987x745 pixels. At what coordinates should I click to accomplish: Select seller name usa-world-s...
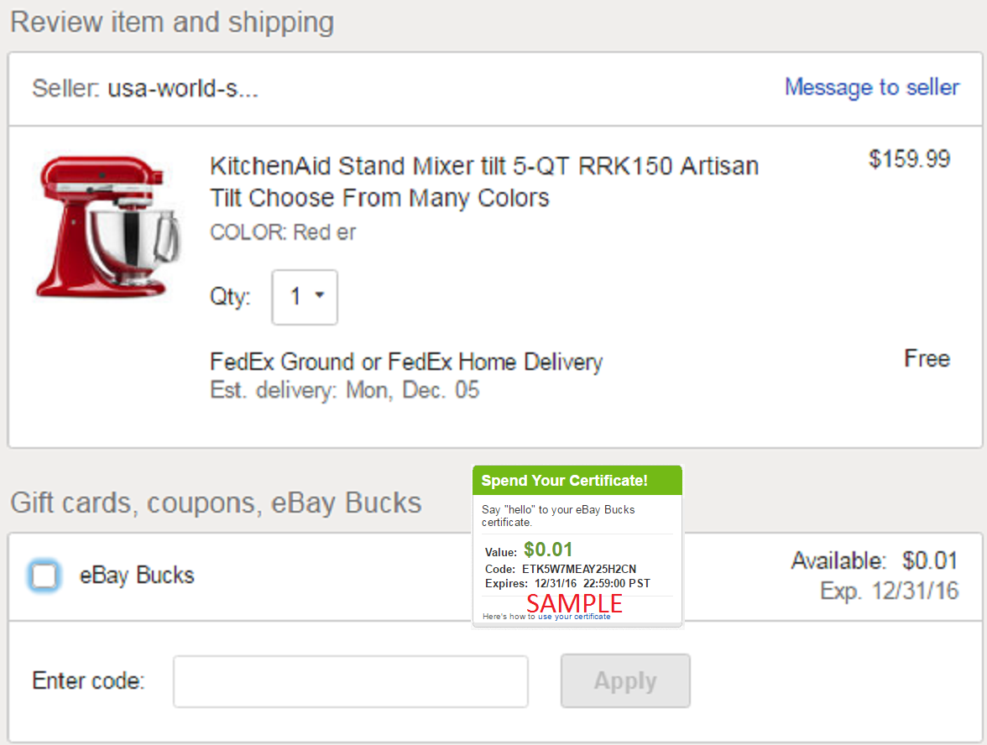(183, 89)
